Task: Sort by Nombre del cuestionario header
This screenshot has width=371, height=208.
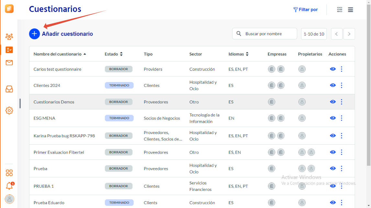Action: [x=60, y=54]
